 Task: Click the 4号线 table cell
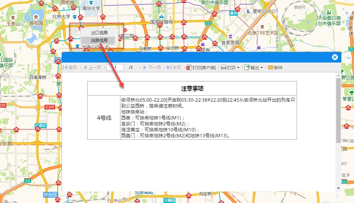pos(104,118)
